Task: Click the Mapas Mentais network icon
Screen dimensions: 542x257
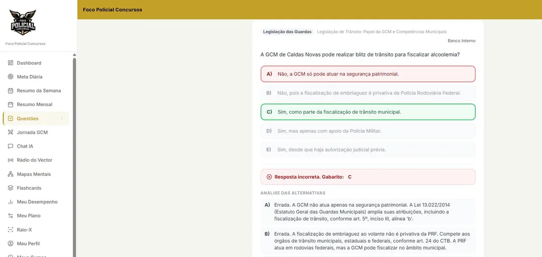Action: click(10, 174)
